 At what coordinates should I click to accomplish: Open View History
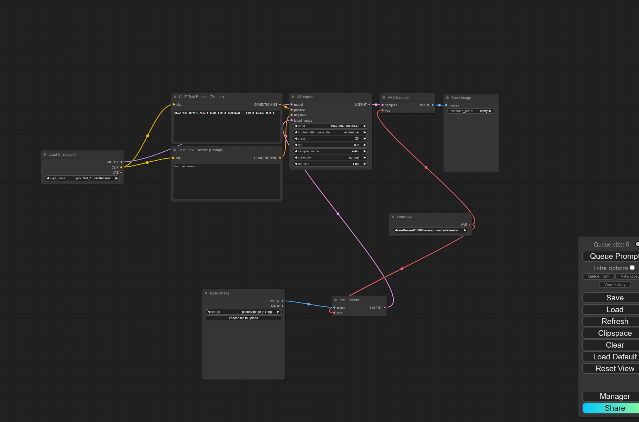pos(615,284)
